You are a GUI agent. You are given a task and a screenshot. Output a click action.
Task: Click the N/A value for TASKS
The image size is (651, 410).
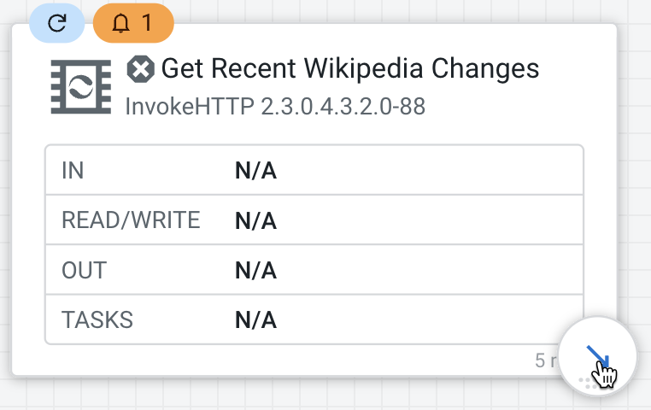point(255,320)
